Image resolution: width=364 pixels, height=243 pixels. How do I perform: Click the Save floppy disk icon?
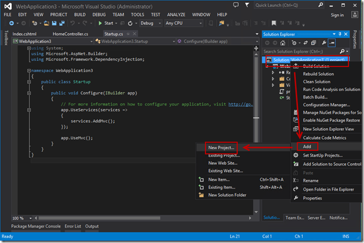coord(54,23)
